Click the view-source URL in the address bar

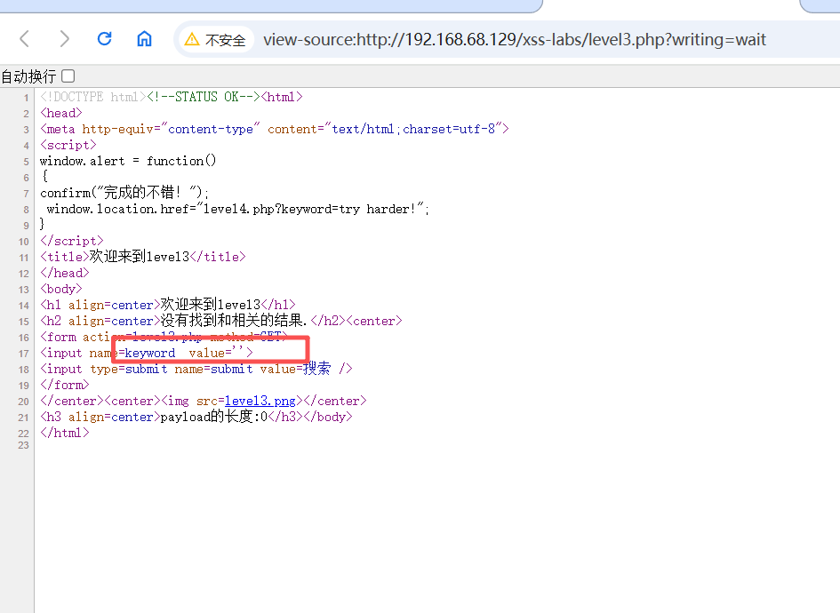pyautogui.click(x=515, y=40)
